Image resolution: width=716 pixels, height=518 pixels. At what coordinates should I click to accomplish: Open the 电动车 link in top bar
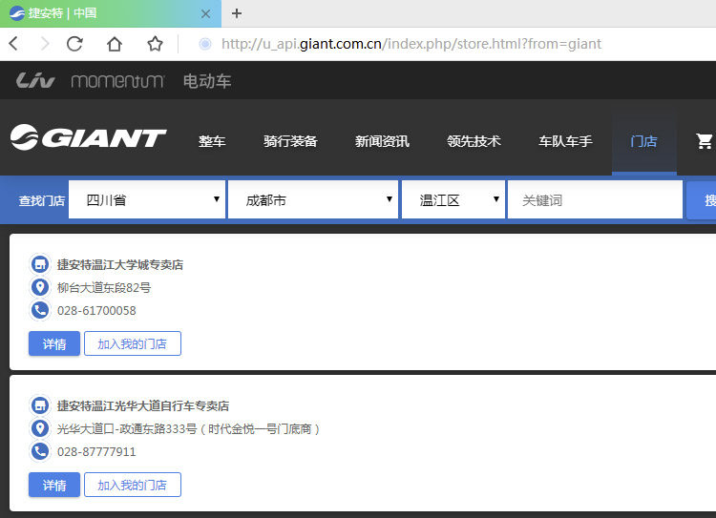pos(207,81)
